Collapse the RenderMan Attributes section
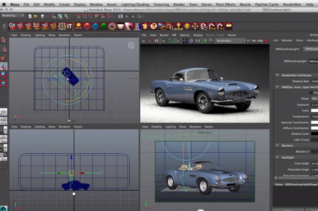The height and width of the screenshot is (211, 318). [277, 75]
